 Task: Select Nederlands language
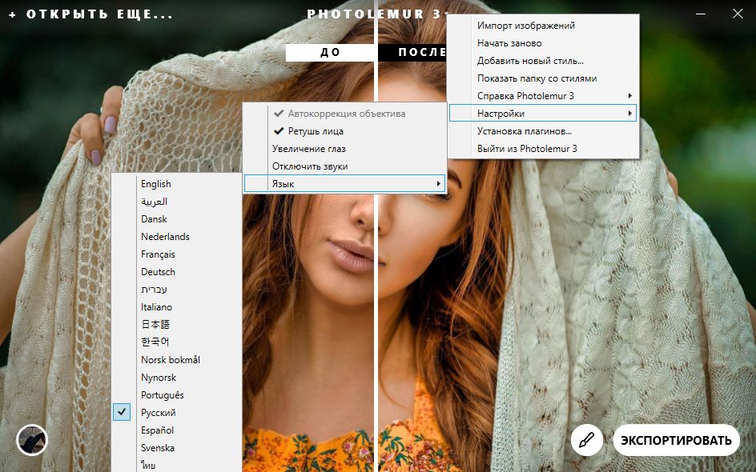coord(176,237)
